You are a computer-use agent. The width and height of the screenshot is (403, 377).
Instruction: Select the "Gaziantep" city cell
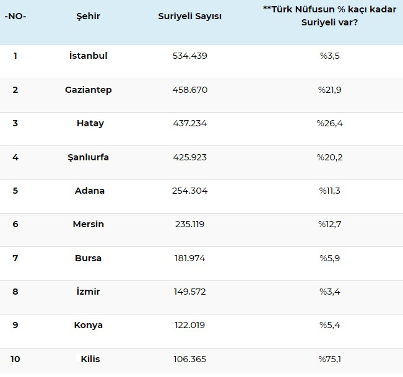(x=88, y=90)
